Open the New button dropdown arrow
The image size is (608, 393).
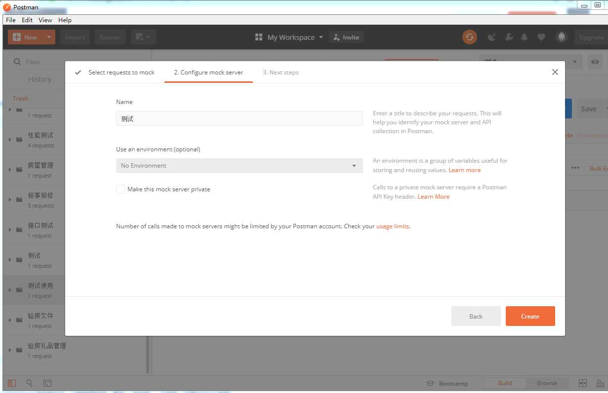point(48,37)
